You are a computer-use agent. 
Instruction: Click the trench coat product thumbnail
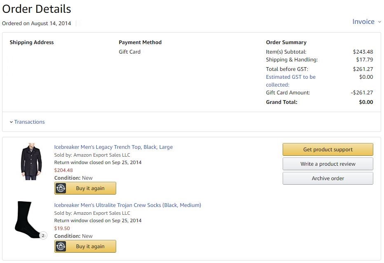click(31, 161)
